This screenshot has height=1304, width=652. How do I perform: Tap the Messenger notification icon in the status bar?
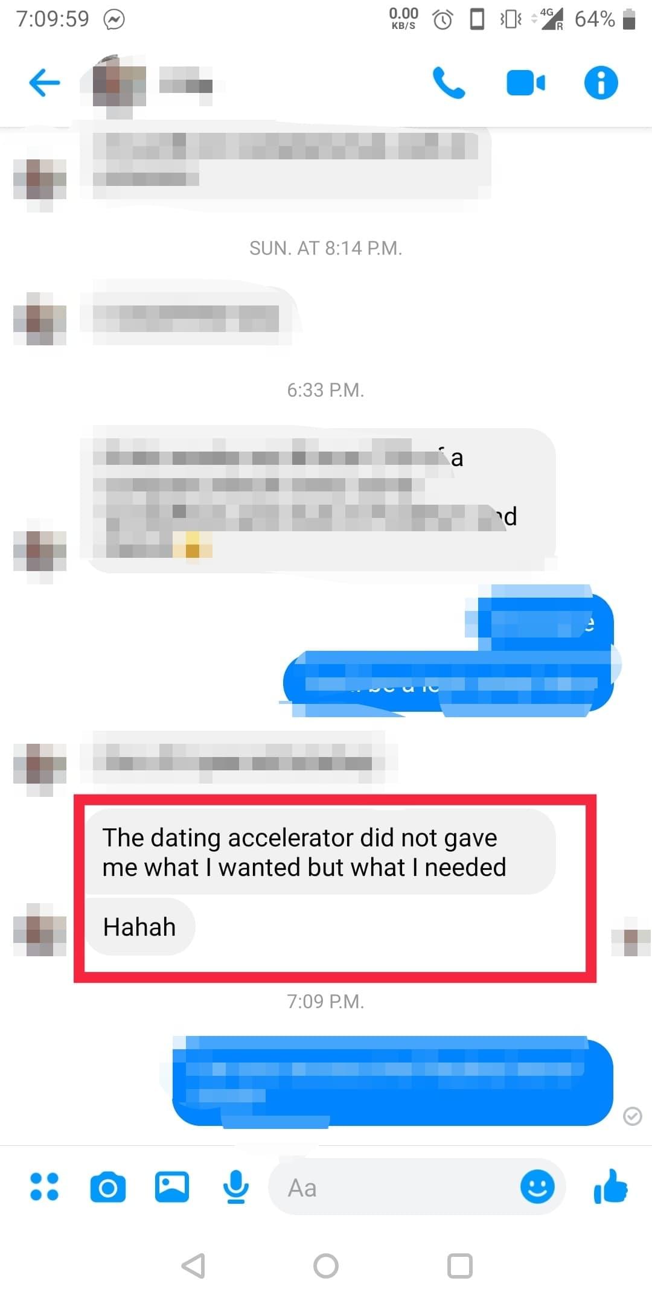tap(114, 20)
